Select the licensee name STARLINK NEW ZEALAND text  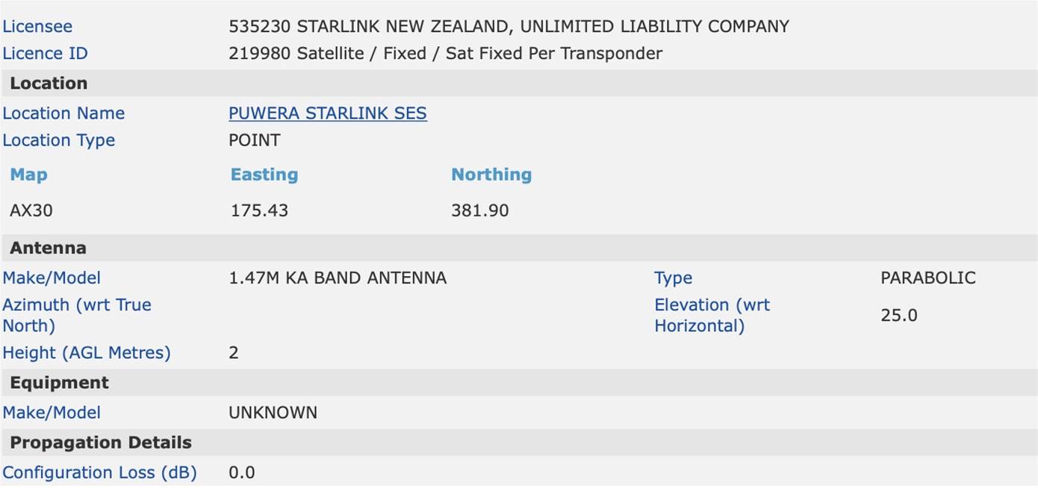(x=403, y=27)
